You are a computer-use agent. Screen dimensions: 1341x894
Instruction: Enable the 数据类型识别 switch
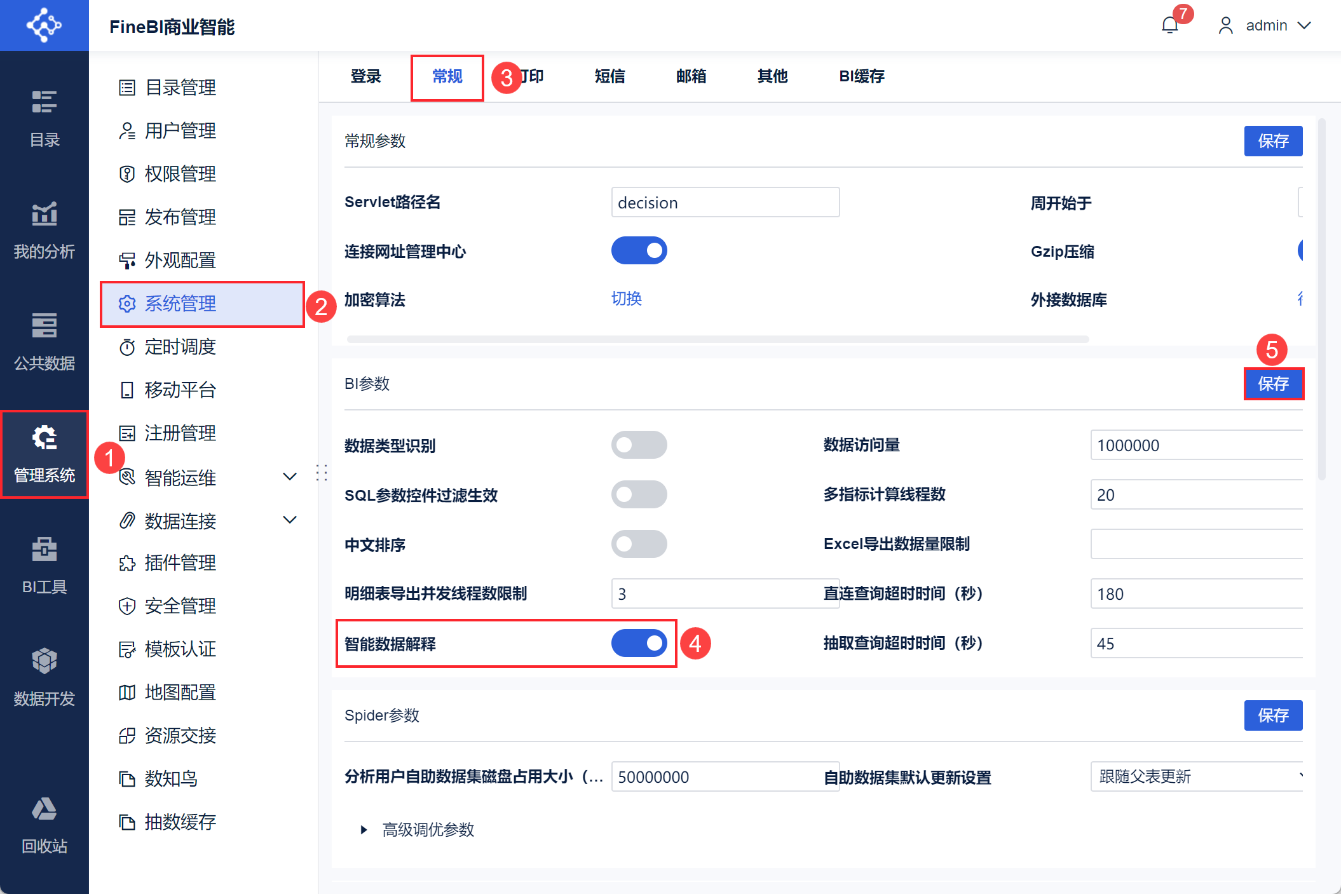639,445
